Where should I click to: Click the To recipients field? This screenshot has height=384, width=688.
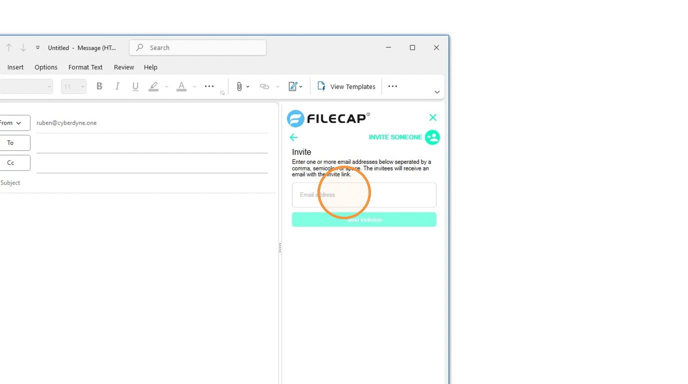point(152,143)
